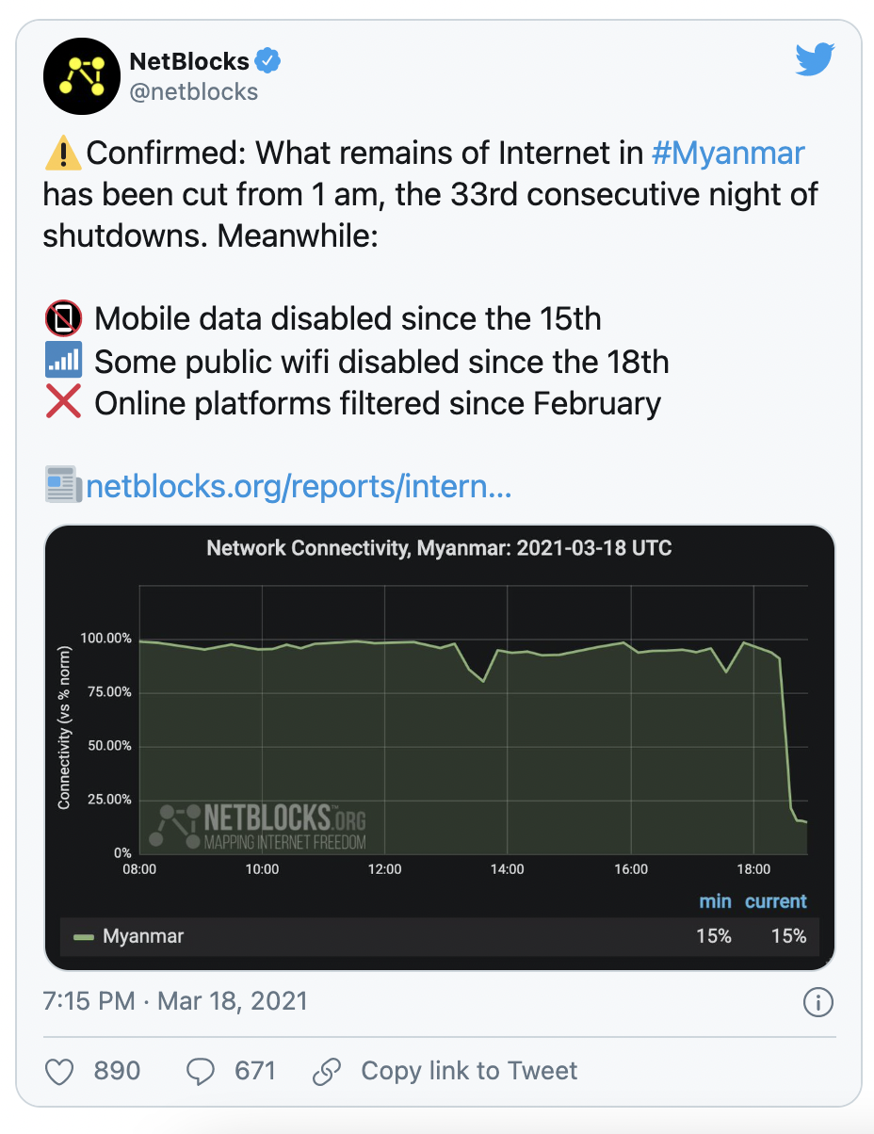Open tweet info circle icon
Viewport: 874px width, 1134px height.
(817, 1001)
